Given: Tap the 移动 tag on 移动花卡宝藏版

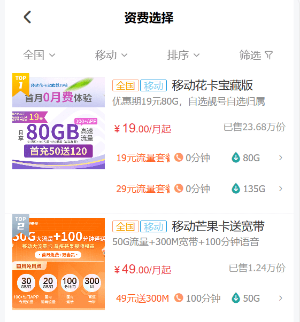Looking at the screenshot, I should (153, 85).
